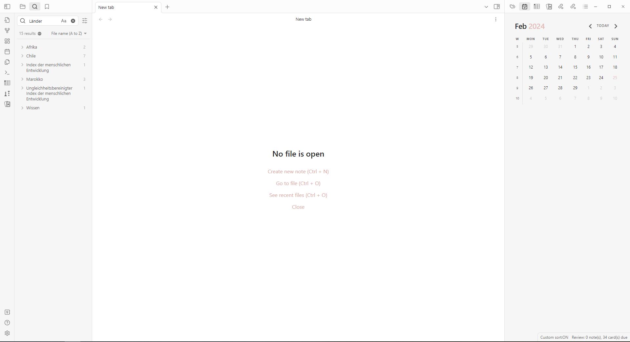This screenshot has width=630, height=342.
Task: Collapse the left sidebar with the toggle icon
Action: pos(7,7)
